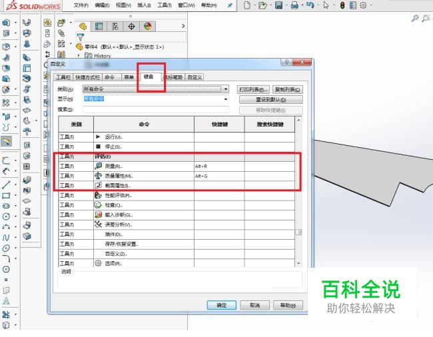Click the Undo arrow icon
Screen dimensions: 433x337
tap(310, 5)
